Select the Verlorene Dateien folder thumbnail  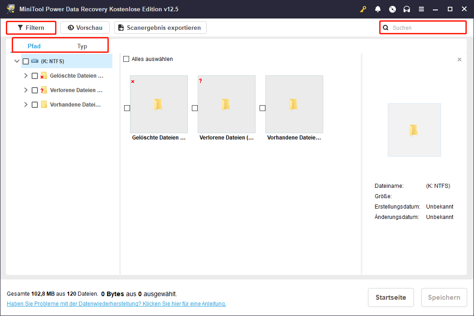coord(227,104)
